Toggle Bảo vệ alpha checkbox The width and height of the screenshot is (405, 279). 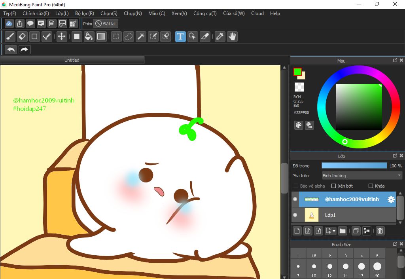[296, 186]
